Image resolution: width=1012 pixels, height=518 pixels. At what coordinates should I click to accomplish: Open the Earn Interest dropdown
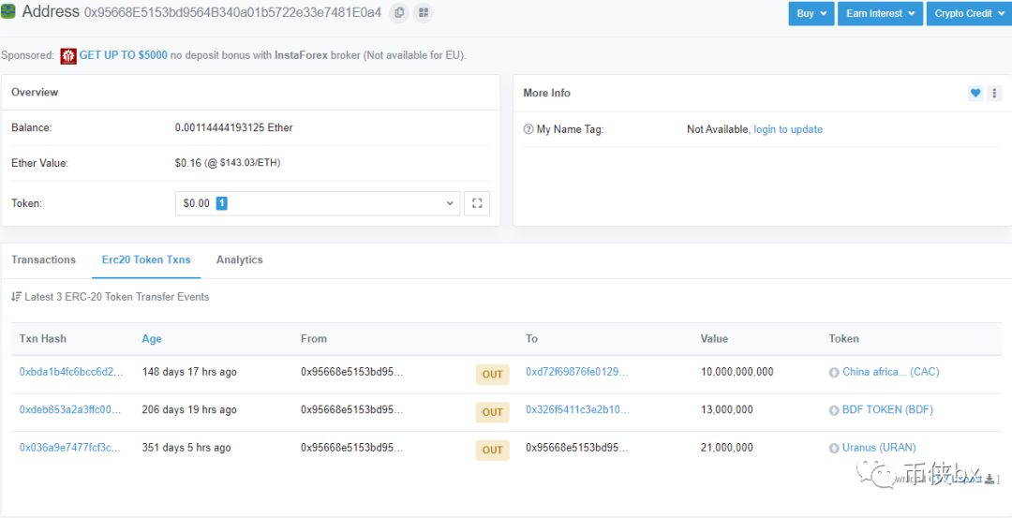pos(880,13)
